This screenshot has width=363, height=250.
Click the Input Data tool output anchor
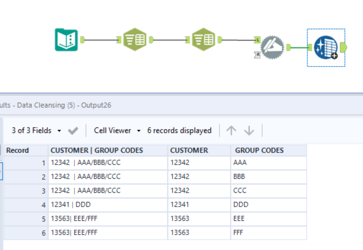click(82, 40)
